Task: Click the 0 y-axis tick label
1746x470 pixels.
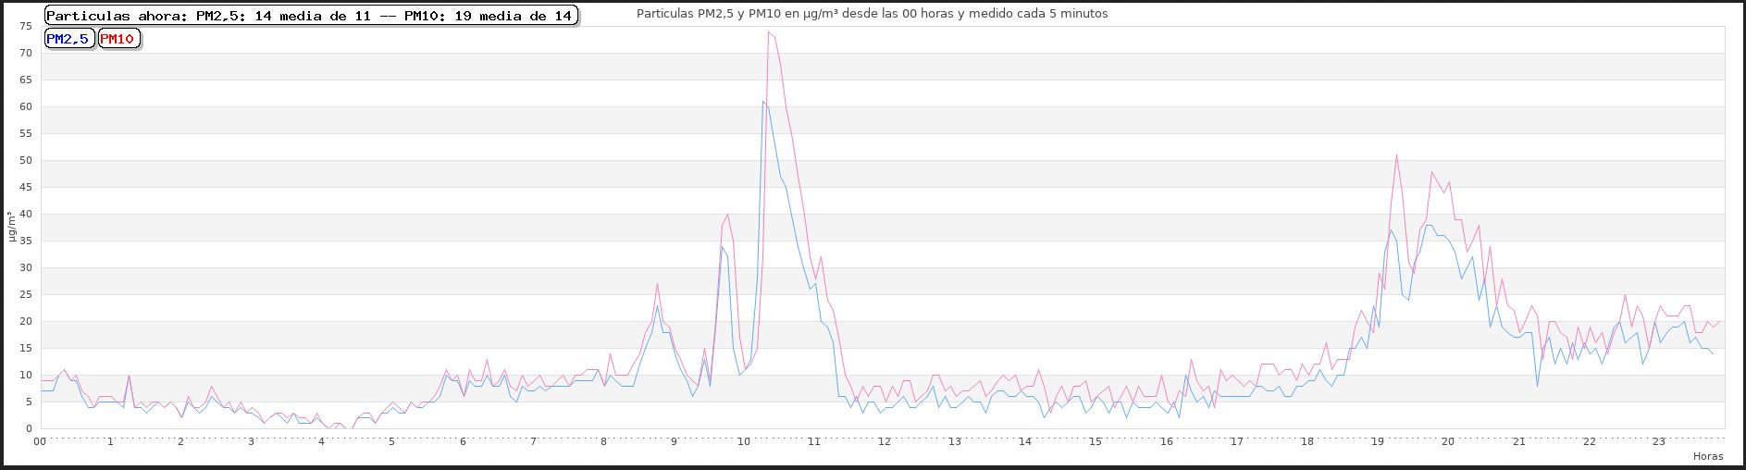Action: pos(29,428)
